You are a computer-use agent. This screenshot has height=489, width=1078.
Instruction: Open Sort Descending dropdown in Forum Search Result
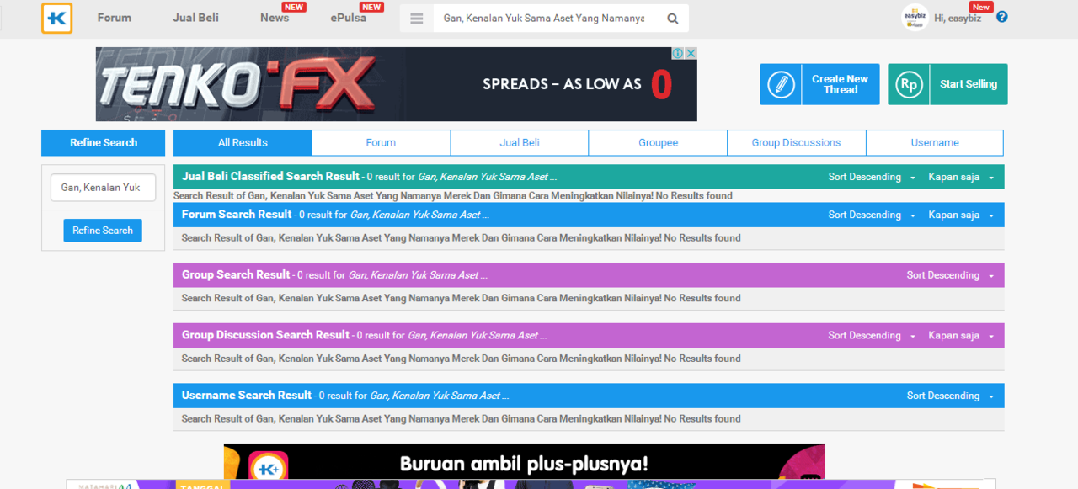[x=872, y=215]
